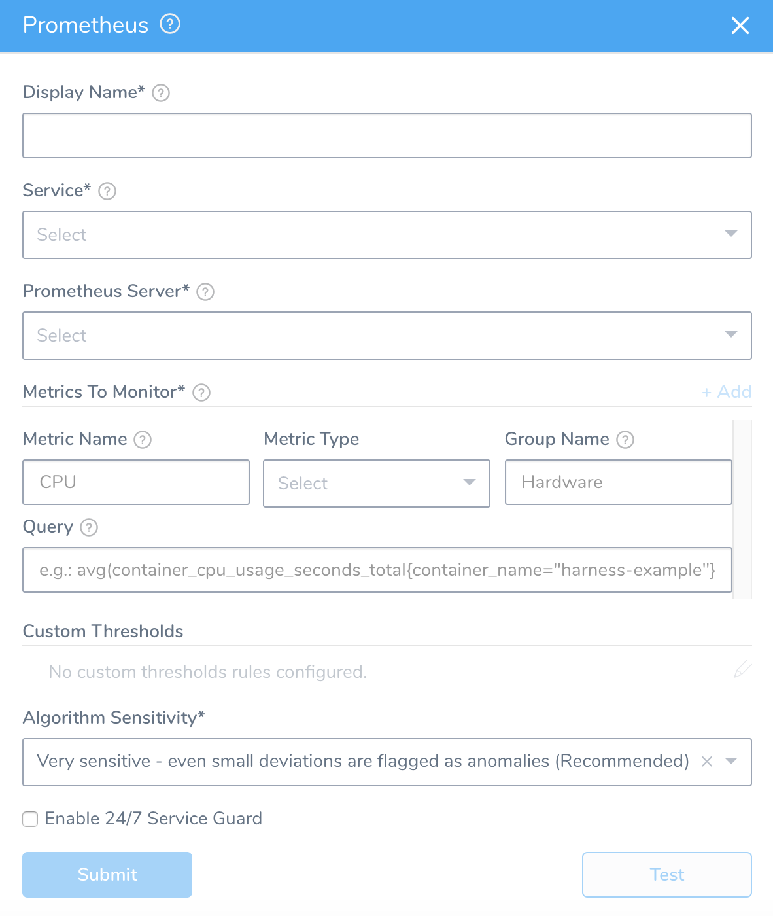773x916 pixels.
Task: Focus the Display Name input field
Action: pos(387,135)
